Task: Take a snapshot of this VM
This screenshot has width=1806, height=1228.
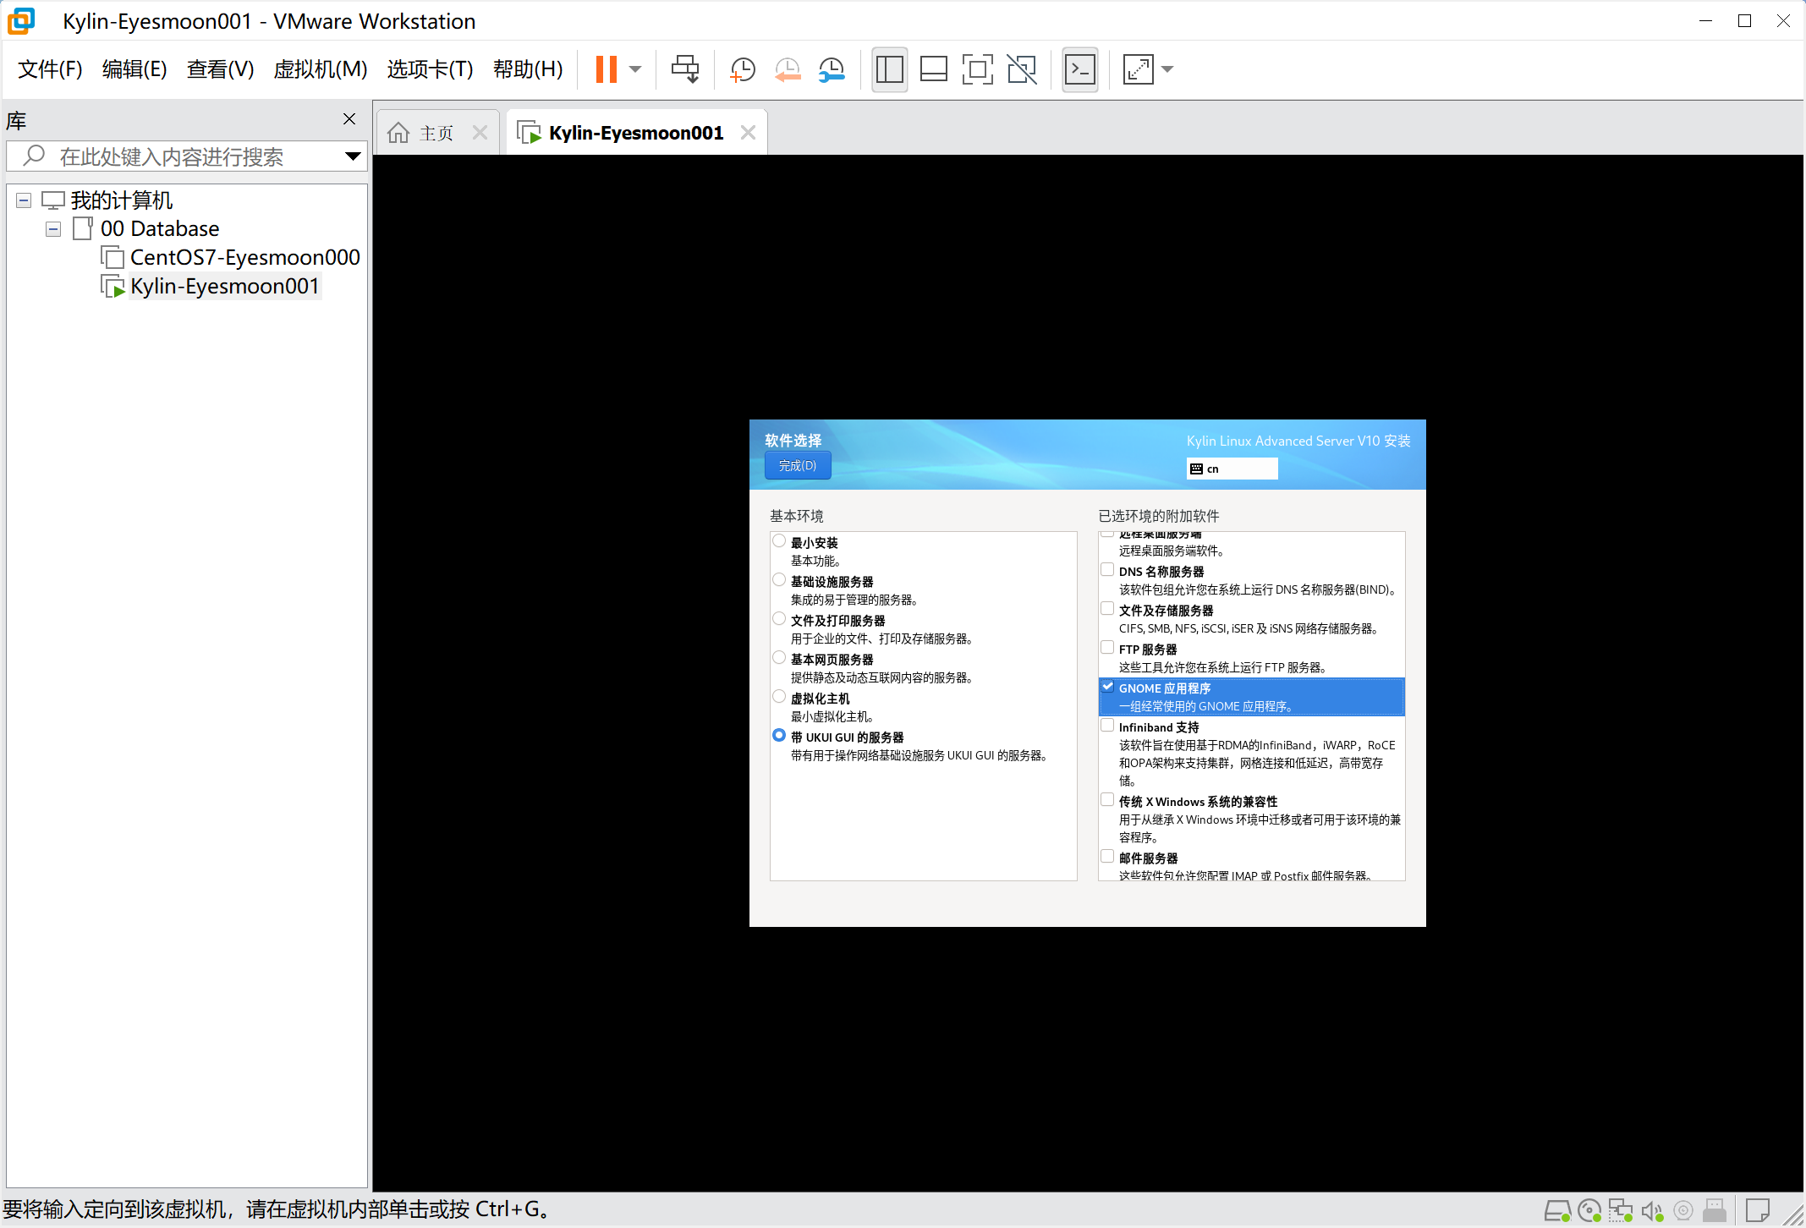Action: pos(743,69)
